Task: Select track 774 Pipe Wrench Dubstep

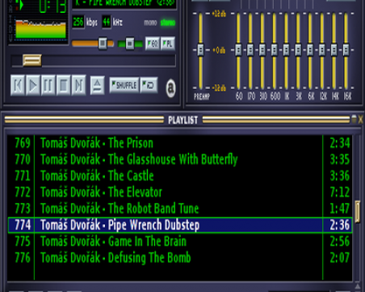Action: click(180, 225)
